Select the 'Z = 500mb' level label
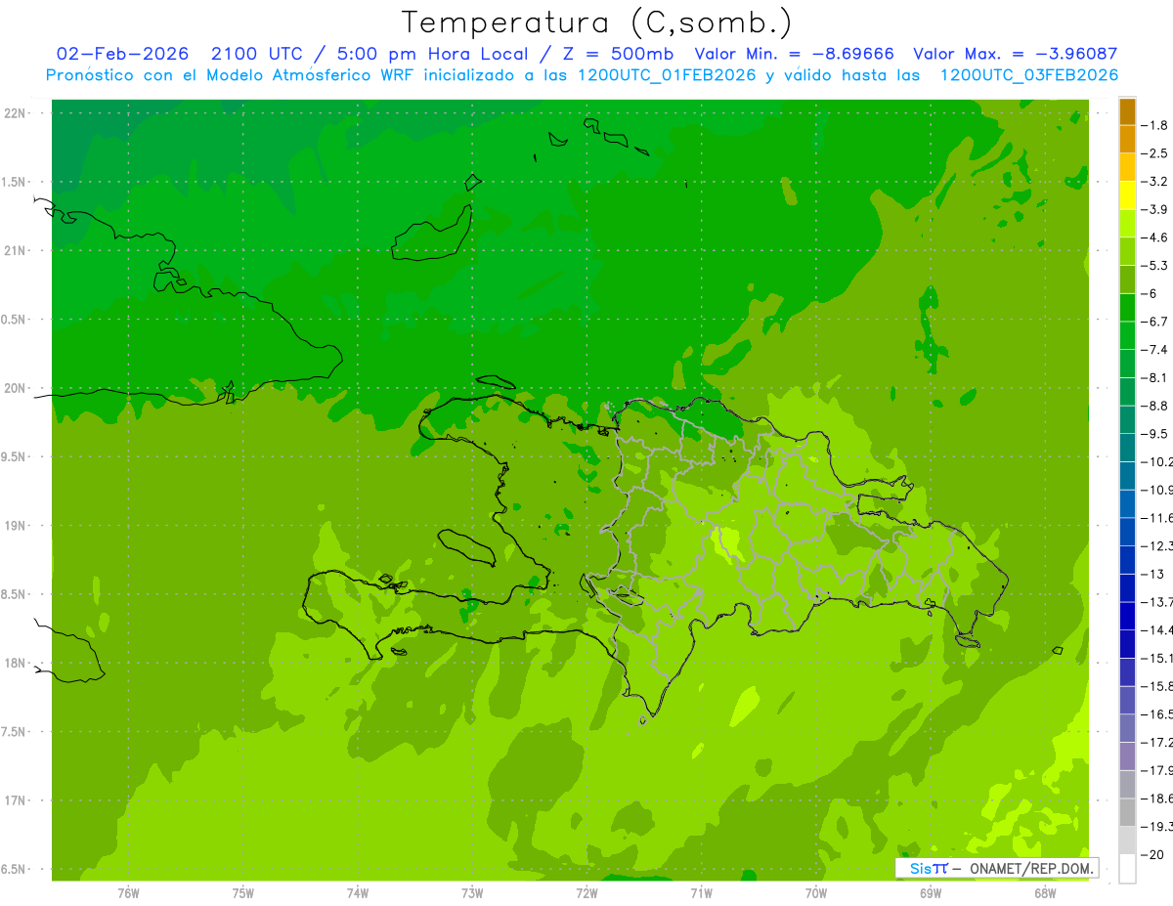 [618, 54]
